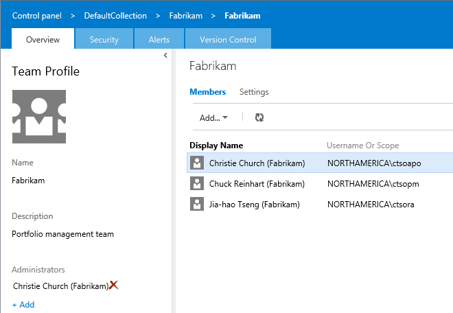Screen dimensions: 453x313
Task: Select Christie Church (Fabrikam) member name
Action: [257, 163]
